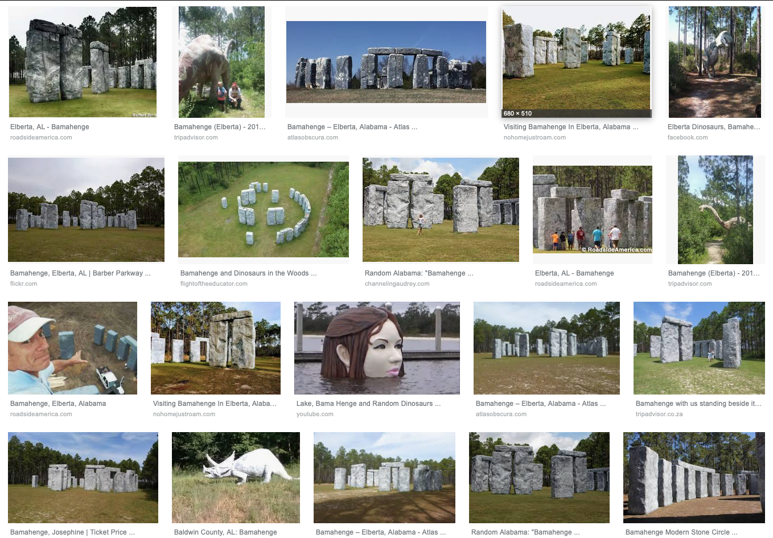Open the aerial drone view of Bamahenge thumbnail

[264, 210]
